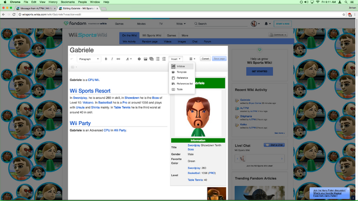Open Stephanie in Recent Wiki Activity
Image resolution: width=358 pixels, height=201 pixels.
(246, 116)
